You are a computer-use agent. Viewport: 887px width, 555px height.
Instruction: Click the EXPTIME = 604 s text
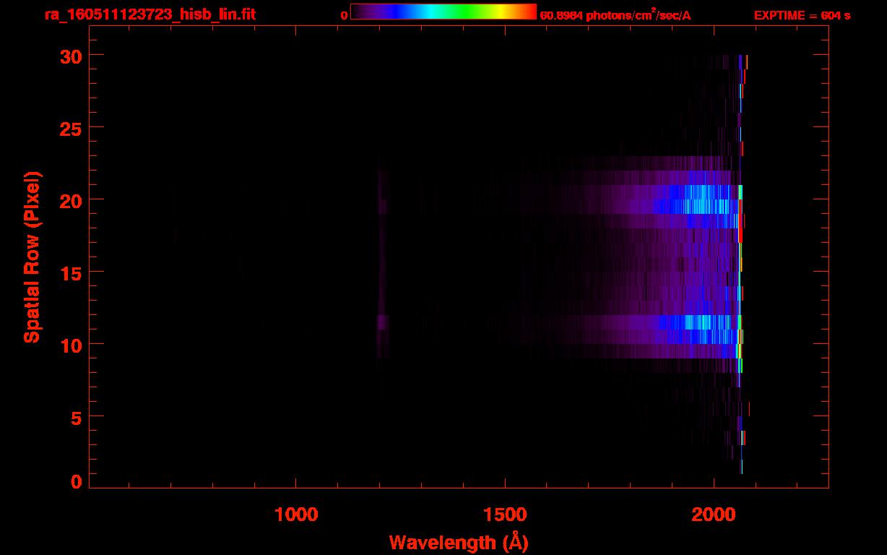pos(802,15)
